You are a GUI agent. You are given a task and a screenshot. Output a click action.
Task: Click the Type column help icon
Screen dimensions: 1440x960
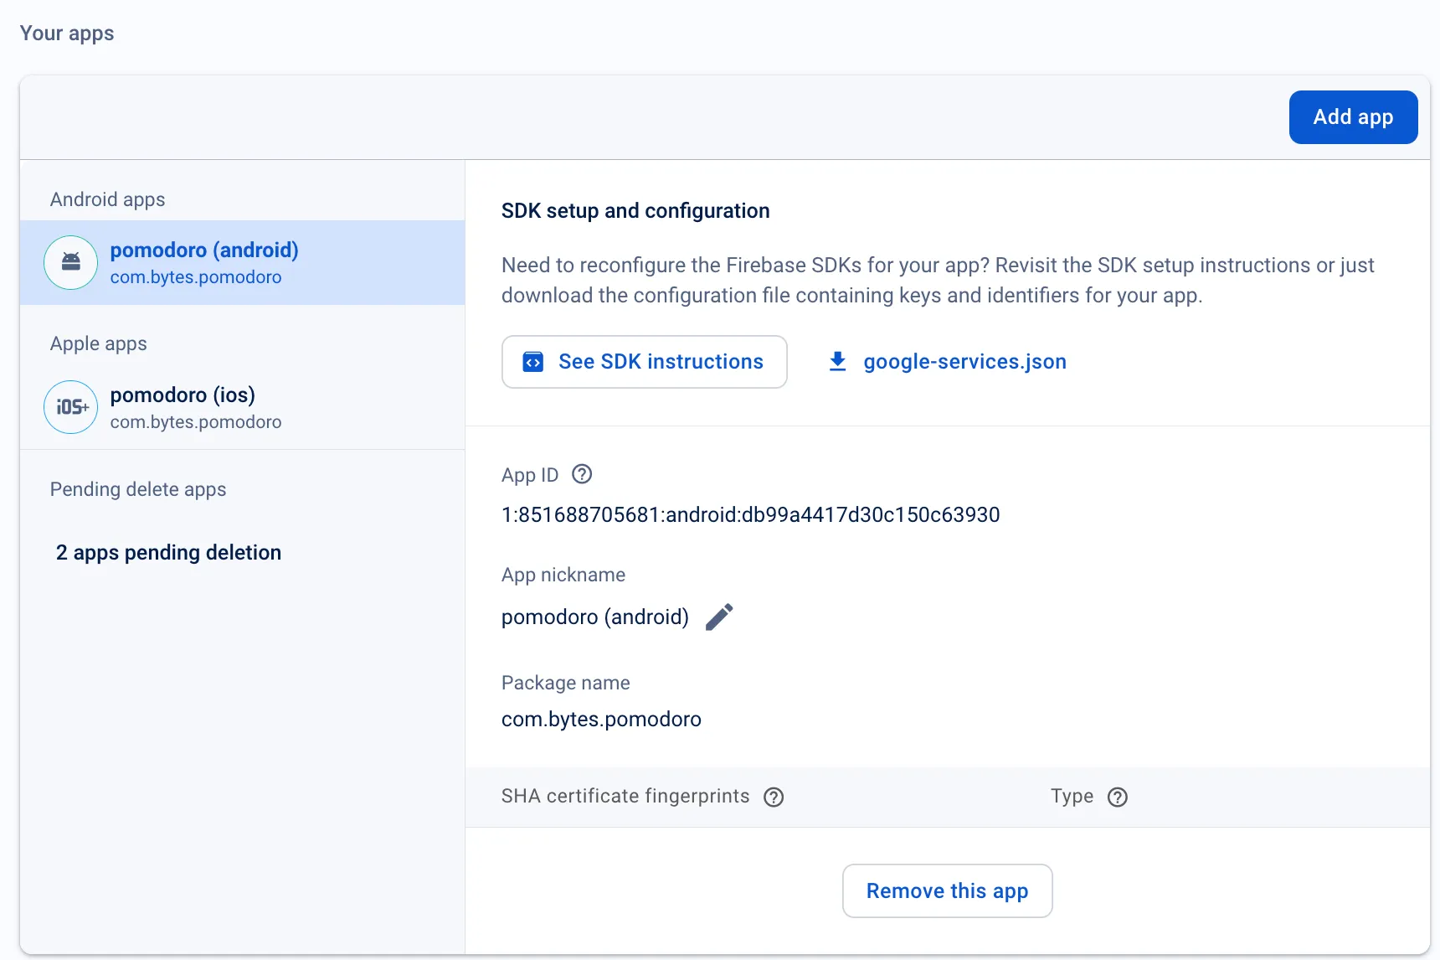click(1118, 797)
